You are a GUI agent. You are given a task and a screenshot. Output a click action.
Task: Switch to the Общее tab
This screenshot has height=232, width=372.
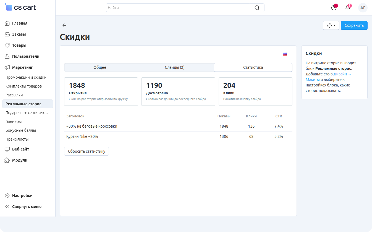pyautogui.click(x=100, y=67)
